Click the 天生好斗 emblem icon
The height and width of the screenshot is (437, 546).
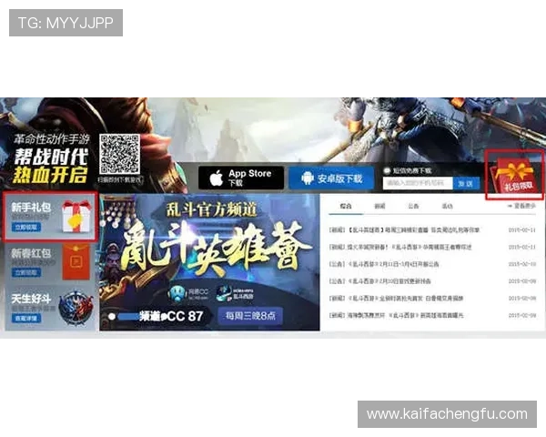[76, 307]
